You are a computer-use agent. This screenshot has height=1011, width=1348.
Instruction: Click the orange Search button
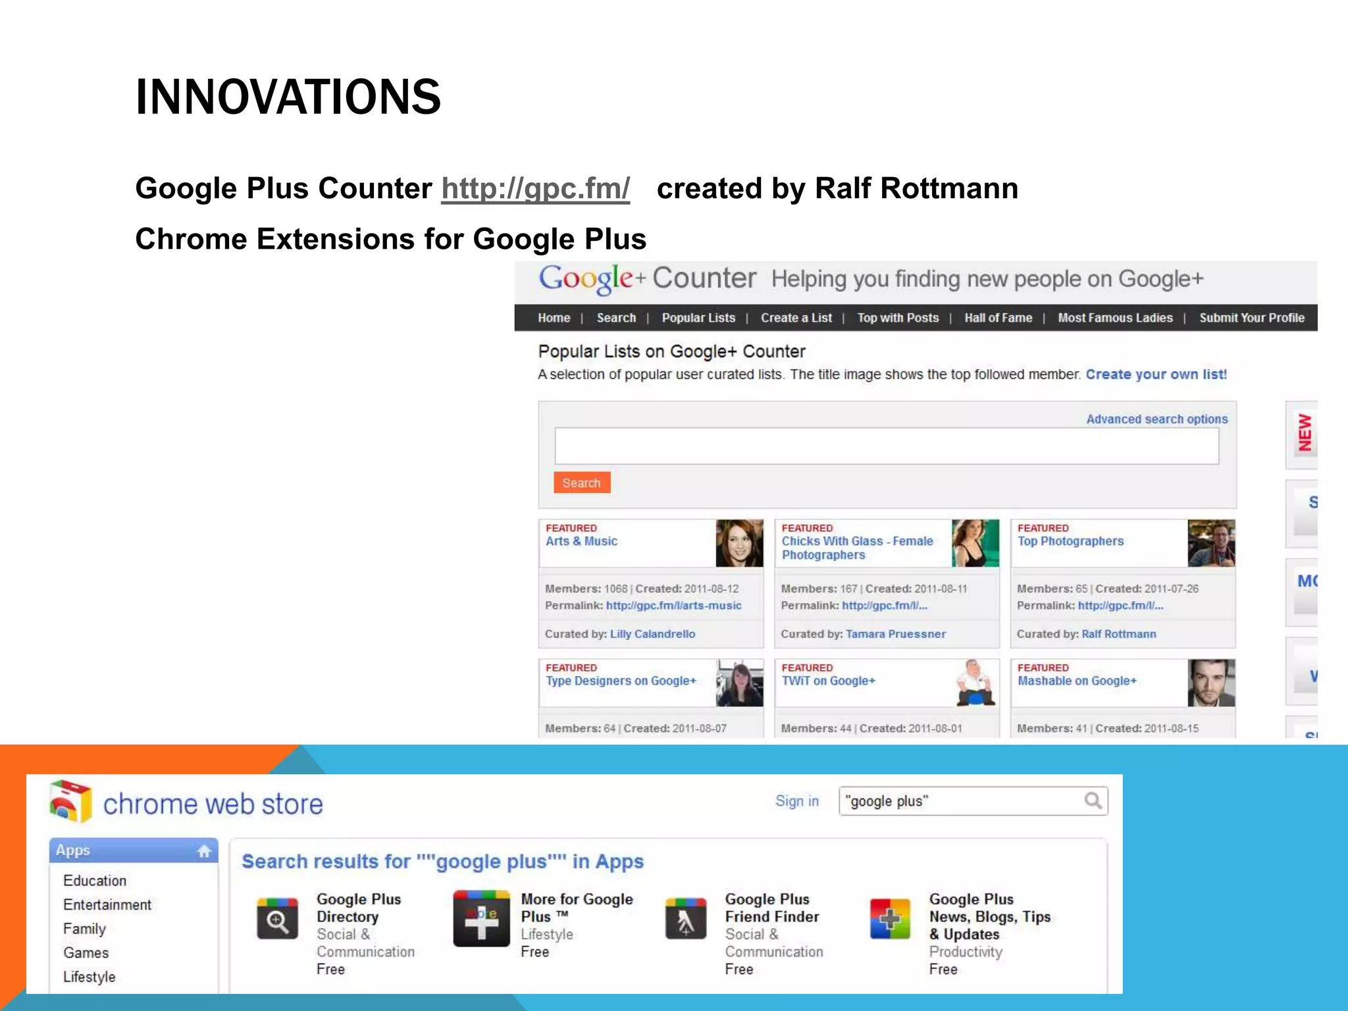point(582,482)
